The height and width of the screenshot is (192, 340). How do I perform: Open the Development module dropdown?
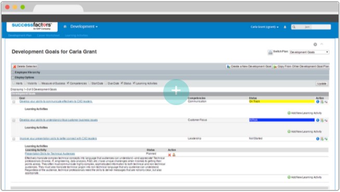84,27
